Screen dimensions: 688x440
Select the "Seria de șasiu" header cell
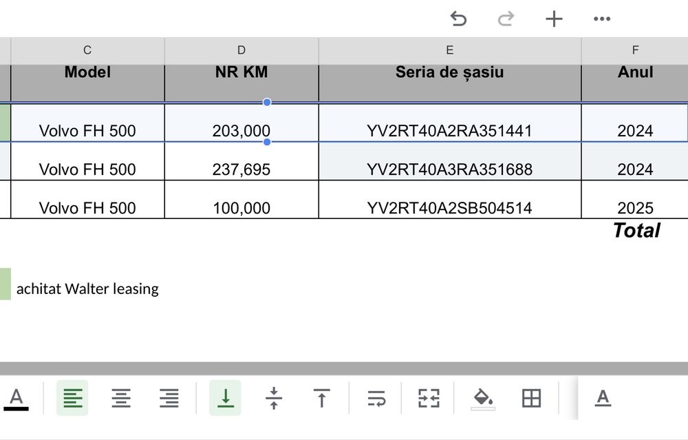pos(450,83)
